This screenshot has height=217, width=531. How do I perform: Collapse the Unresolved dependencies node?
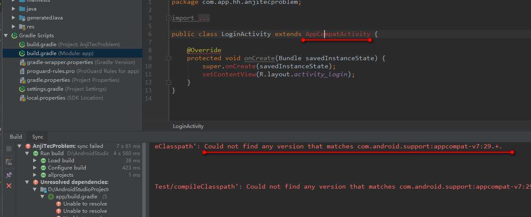pyautogui.click(x=28, y=182)
